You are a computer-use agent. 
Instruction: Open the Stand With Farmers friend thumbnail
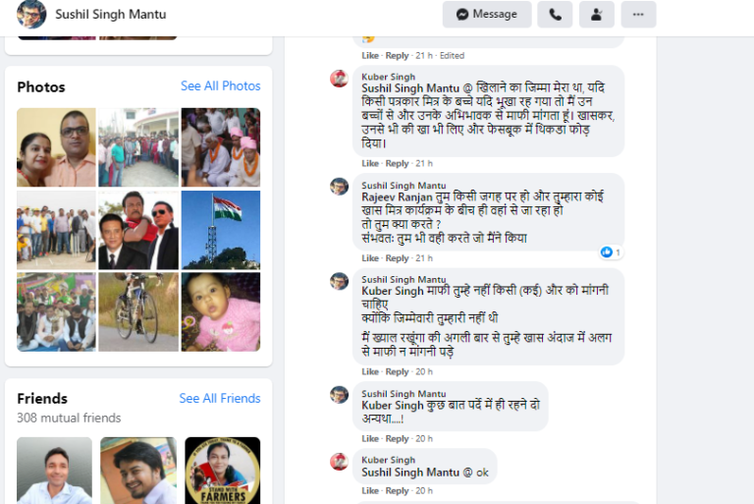pos(223,471)
